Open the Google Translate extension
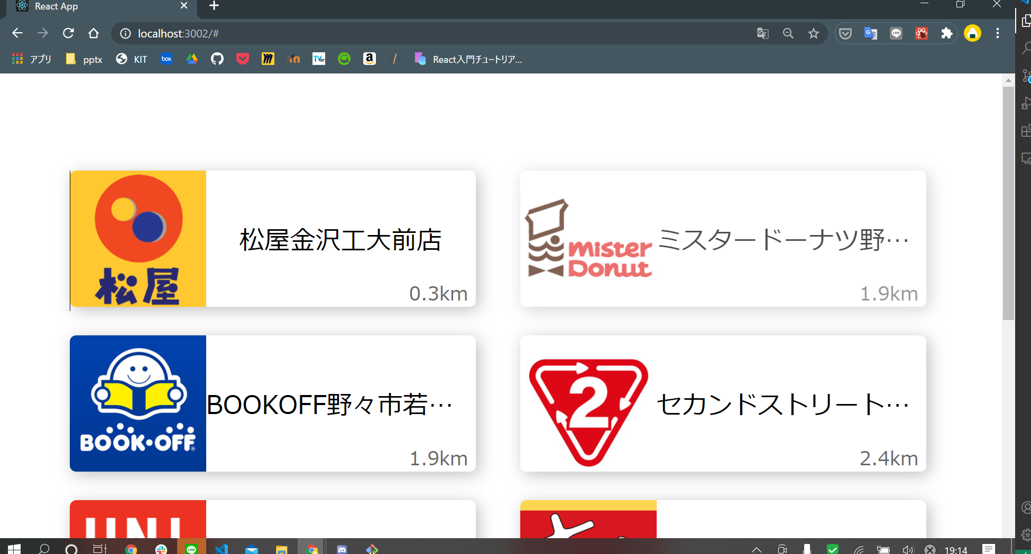1031x554 pixels. (871, 33)
